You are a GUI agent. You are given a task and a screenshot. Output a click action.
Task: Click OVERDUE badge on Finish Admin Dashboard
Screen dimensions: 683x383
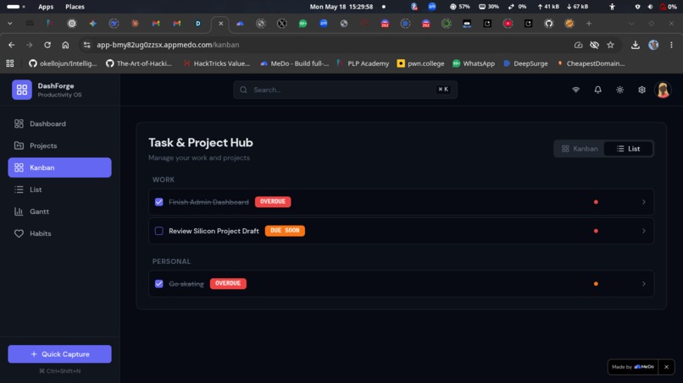click(x=273, y=202)
